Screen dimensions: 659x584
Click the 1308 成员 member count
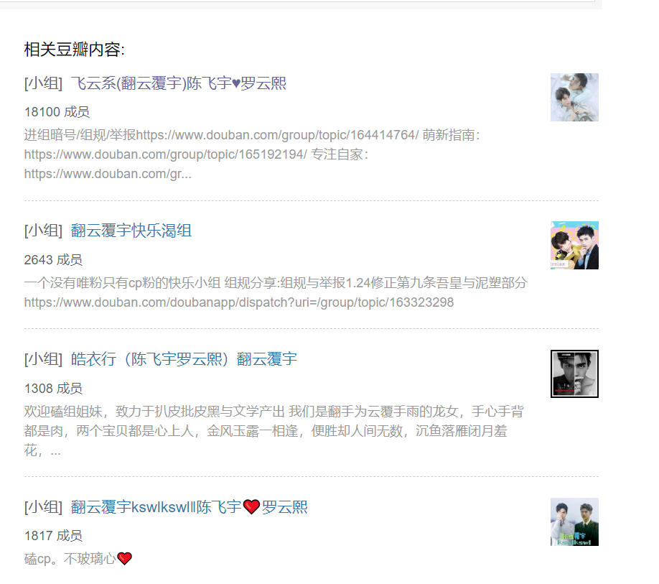click(x=53, y=389)
